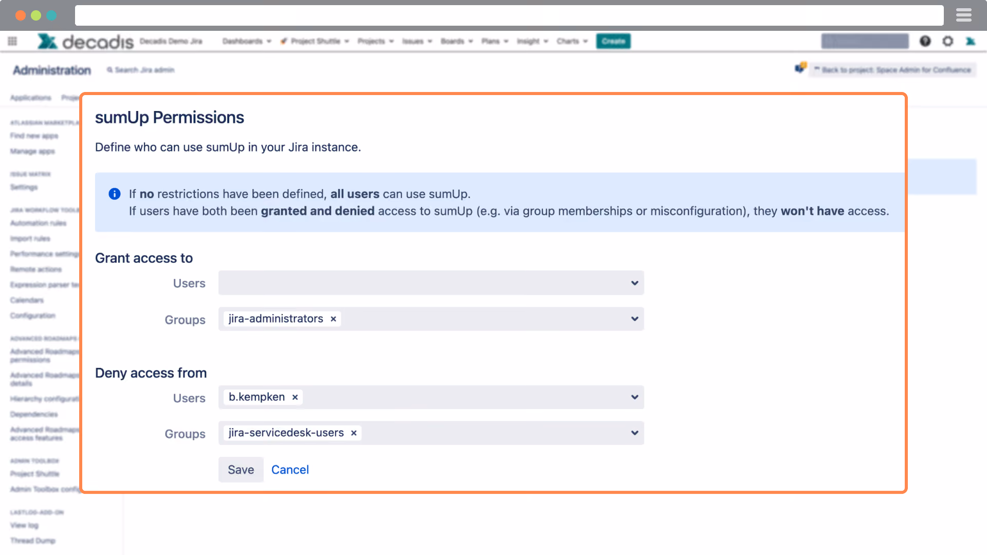Open Import rules in sidebar
The width and height of the screenshot is (987, 555).
(30, 238)
